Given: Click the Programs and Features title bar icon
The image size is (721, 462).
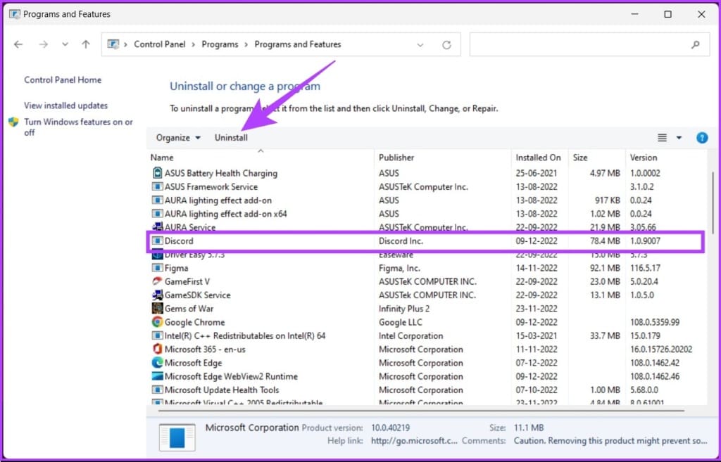Looking at the screenshot, I should [15, 14].
